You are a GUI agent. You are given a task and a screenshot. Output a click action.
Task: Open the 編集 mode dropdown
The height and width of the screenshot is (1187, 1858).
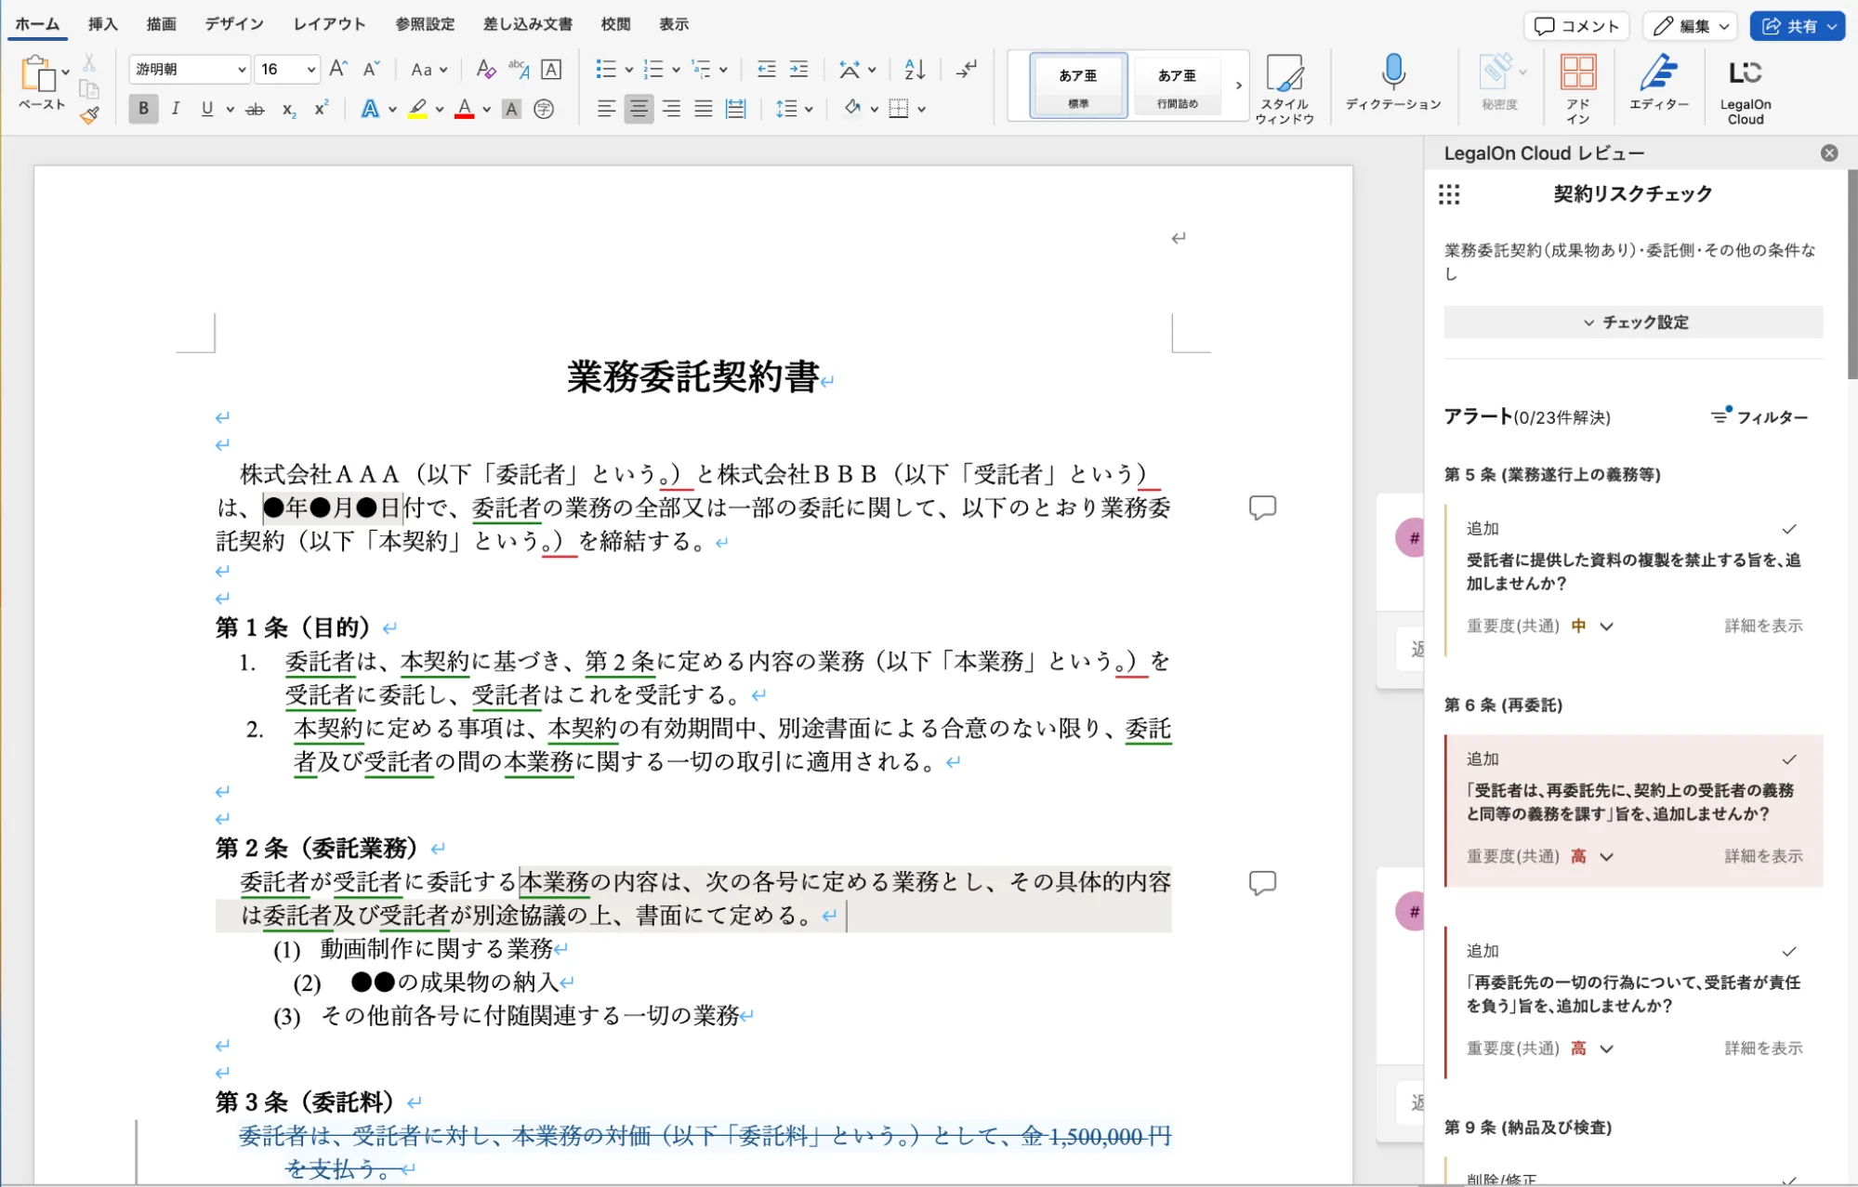[x=1691, y=26]
